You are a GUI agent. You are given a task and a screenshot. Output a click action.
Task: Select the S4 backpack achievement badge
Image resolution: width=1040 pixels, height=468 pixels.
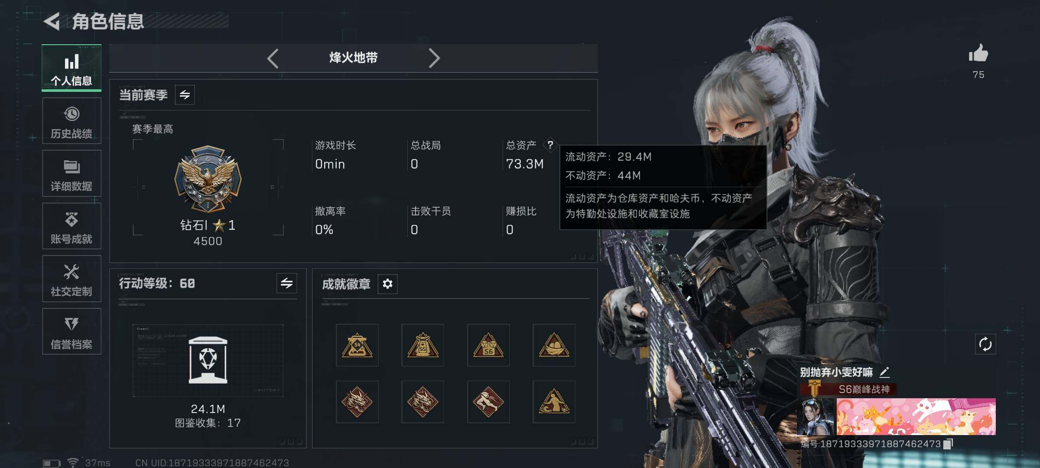tap(357, 345)
